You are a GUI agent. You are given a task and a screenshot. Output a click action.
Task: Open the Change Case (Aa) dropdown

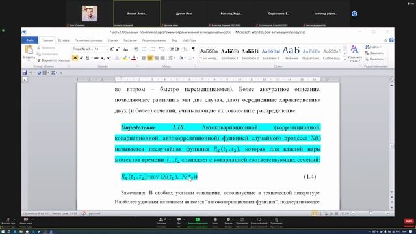[127, 49]
